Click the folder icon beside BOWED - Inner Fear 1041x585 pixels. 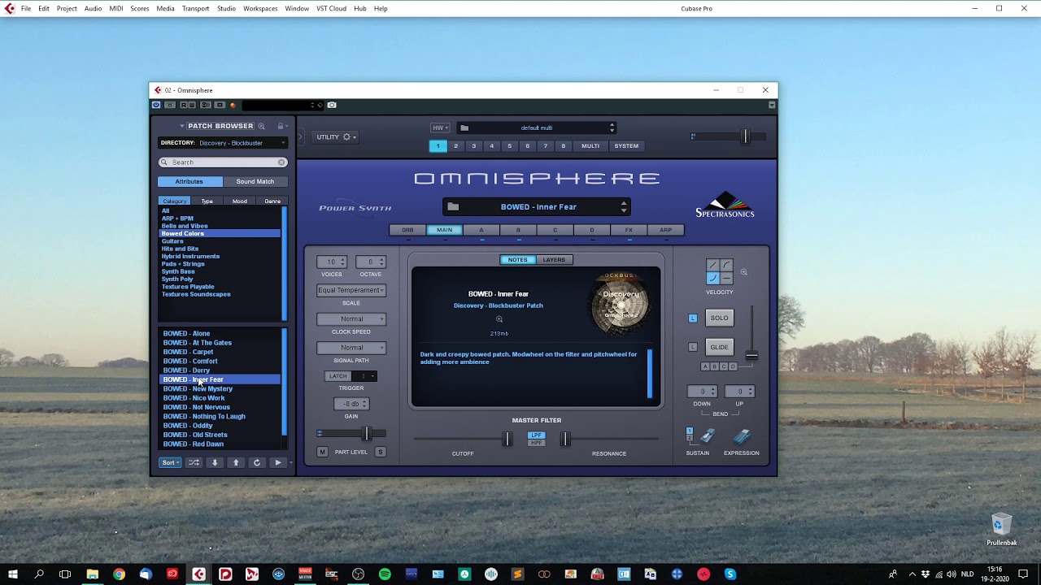[453, 207]
